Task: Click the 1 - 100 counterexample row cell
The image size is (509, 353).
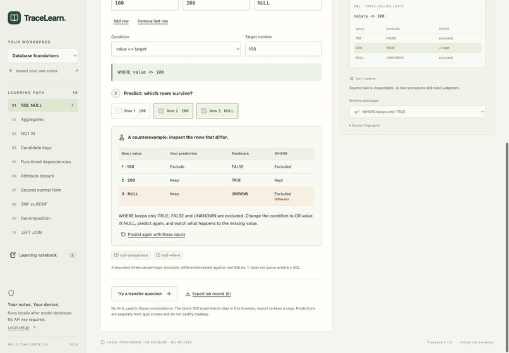Action: pyautogui.click(x=128, y=166)
